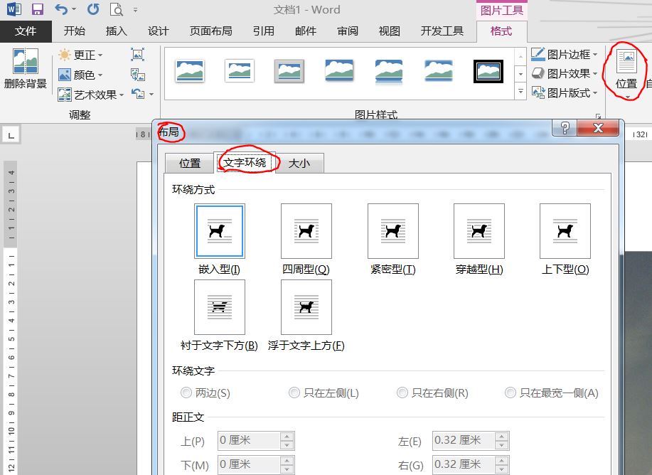Image resolution: width=652 pixels, height=475 pixels.
Task: Select Top and Bottom (上下型) wrap style
Action: (565, 231)
